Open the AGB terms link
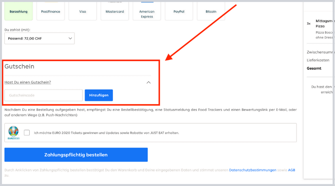This screenshot has width=335, height=186. 291,170
